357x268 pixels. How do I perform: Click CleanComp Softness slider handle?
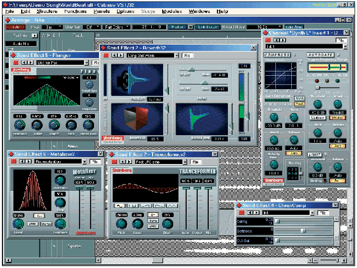303,231
